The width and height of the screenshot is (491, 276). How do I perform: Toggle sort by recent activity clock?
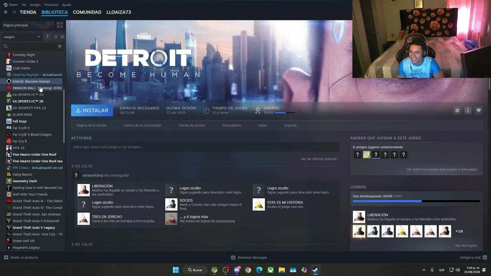coord(56,37)
